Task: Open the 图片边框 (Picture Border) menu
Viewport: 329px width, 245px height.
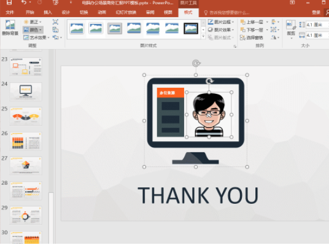Action: click(x=221, y=22)
